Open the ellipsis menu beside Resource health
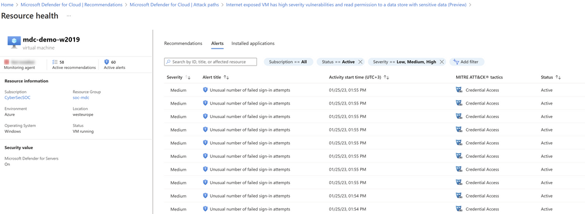 [x=69, y=16]
